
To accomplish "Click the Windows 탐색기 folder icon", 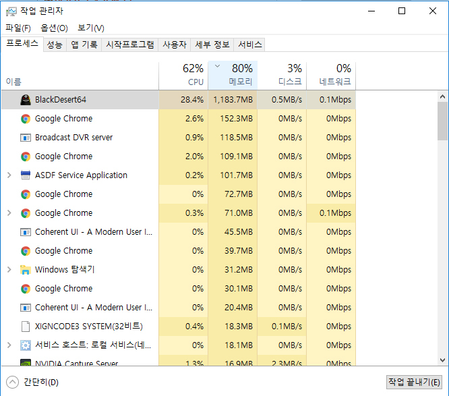I will (x=26, y=270).
